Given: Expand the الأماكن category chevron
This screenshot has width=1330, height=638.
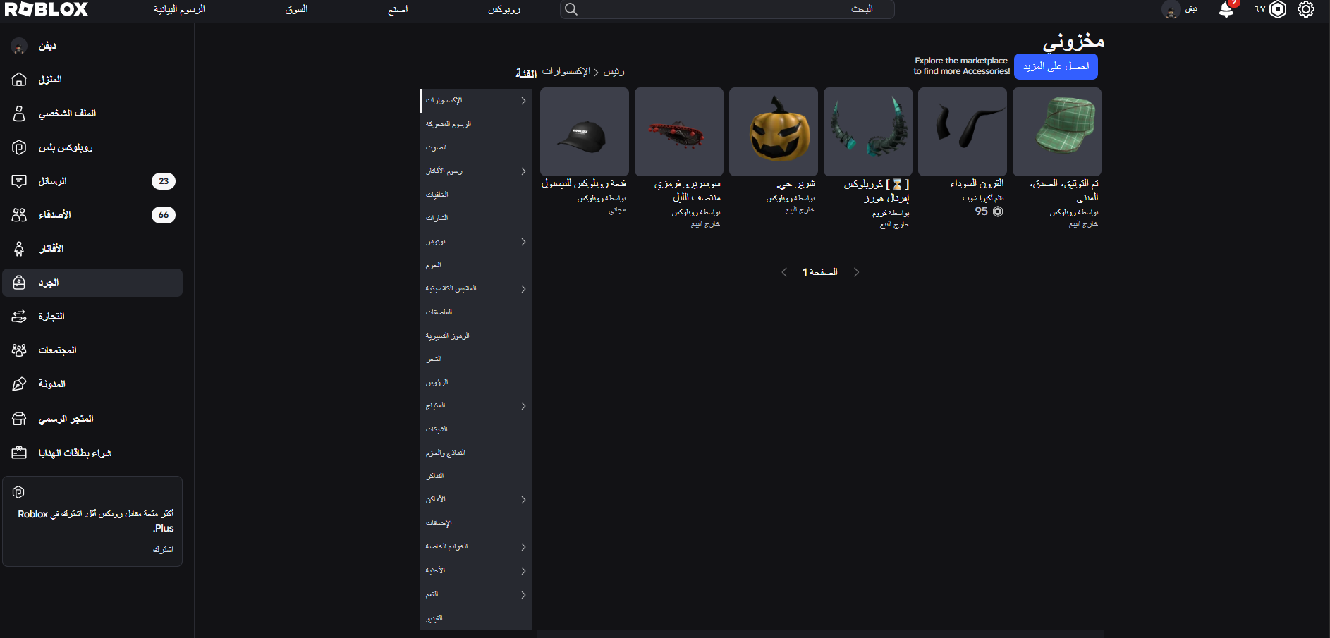Looking at the screenshot, I should pos(523,500).
